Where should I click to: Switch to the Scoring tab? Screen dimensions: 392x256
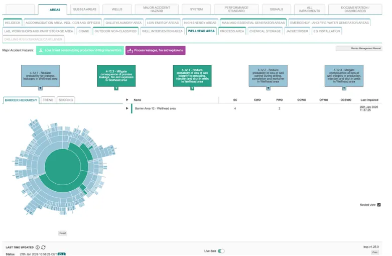[66, 100]
